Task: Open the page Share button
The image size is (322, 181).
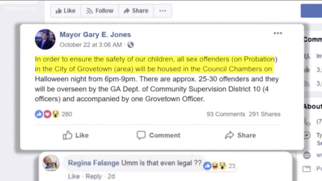Action: (x=136, y=11)
